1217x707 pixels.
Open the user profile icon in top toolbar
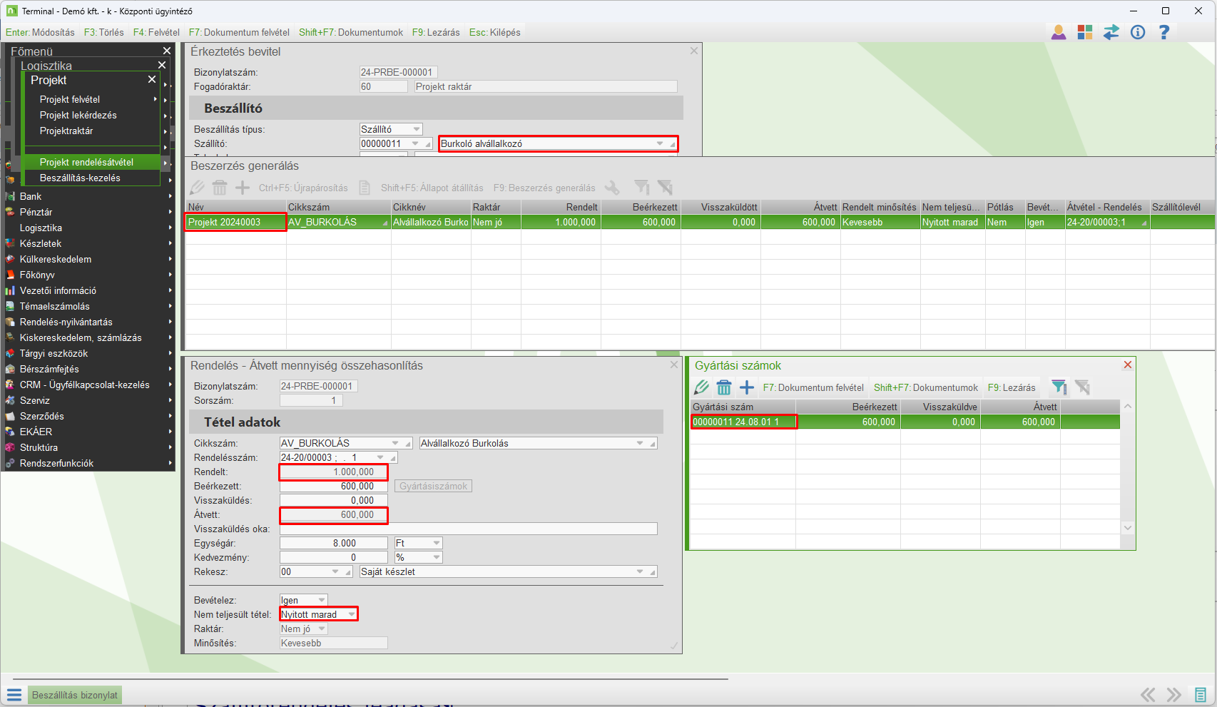(1059, 32)
